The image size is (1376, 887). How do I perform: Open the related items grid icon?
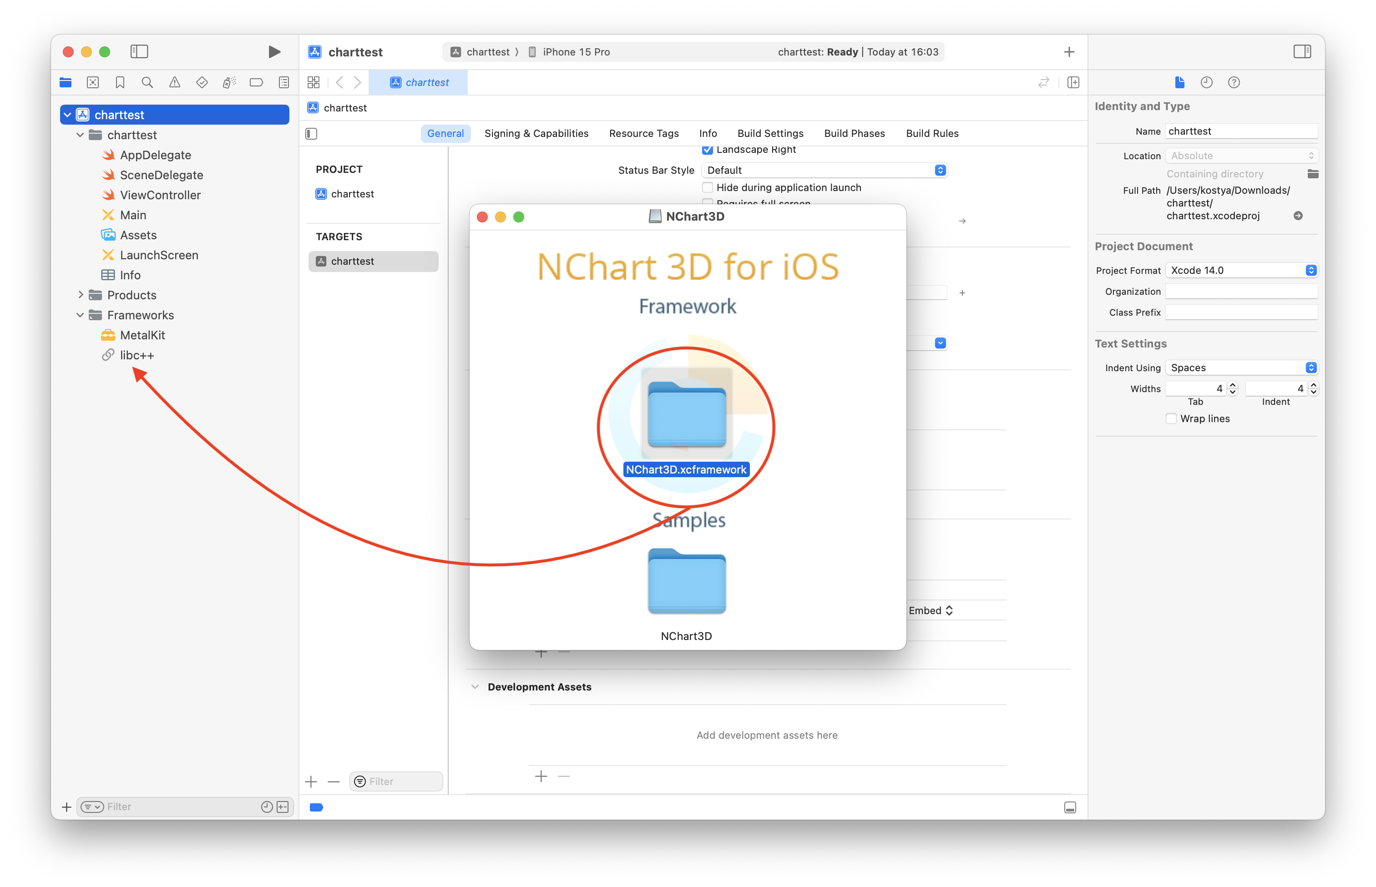(x=314, y=82)
